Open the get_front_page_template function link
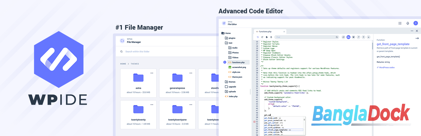The image size is (421, 136). [x=393, y=44]
